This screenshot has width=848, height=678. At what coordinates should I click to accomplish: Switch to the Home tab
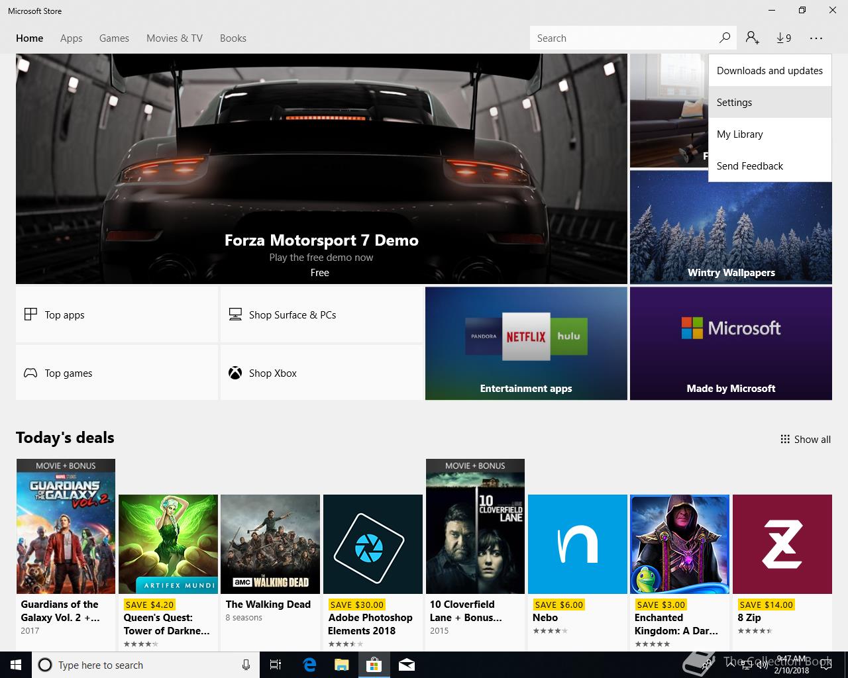(30, 38)
